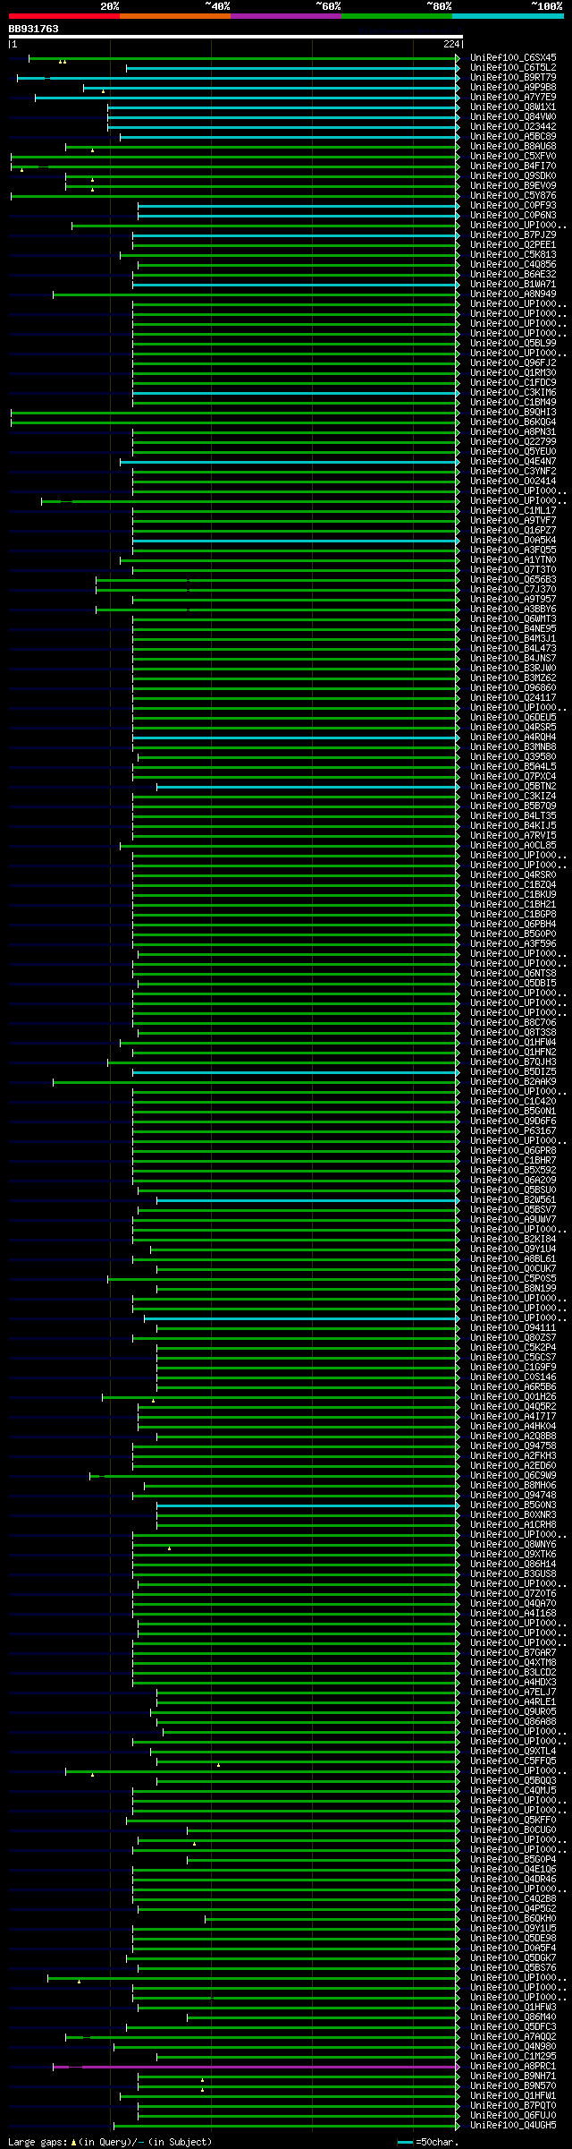Click the green alignment bar for UniRef100_B9QHI3
Screen dimensions: 572x2149
click(x=235, y=413)
